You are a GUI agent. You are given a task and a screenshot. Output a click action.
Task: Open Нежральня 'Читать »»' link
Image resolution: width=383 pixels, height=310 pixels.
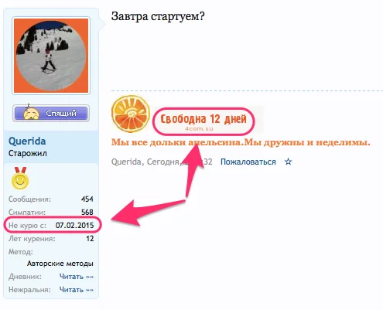click(77, 290)
